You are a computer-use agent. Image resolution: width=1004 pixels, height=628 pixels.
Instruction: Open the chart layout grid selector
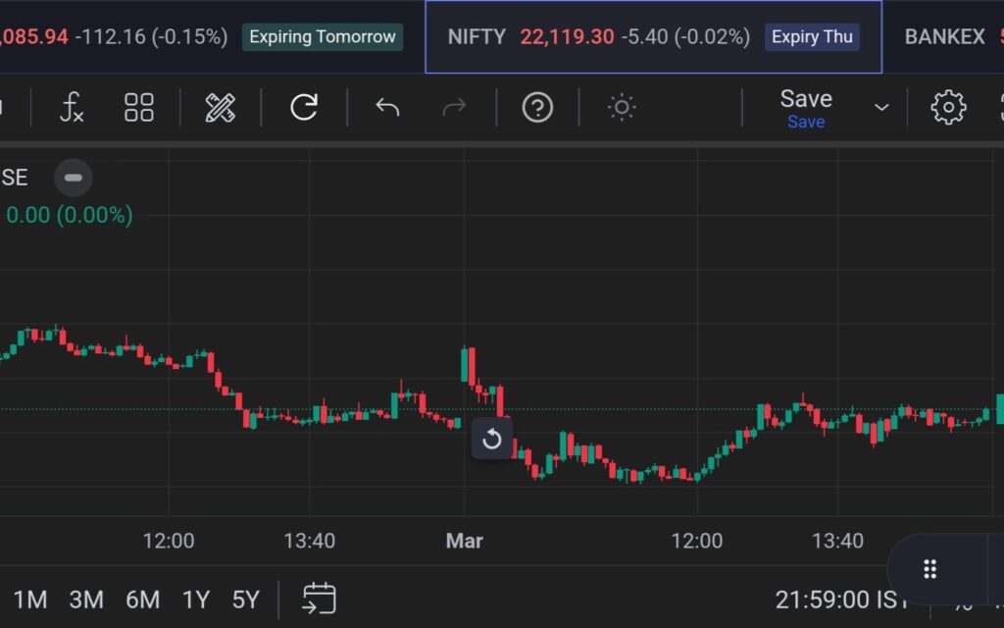(139, 107)
